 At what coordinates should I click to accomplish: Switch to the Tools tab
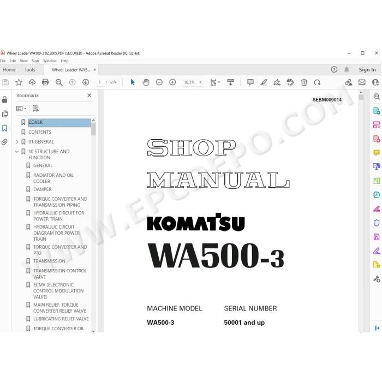coord(29,70)
